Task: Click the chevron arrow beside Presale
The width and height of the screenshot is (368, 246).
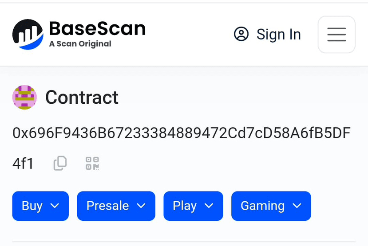Action: [x=141, y=206]
